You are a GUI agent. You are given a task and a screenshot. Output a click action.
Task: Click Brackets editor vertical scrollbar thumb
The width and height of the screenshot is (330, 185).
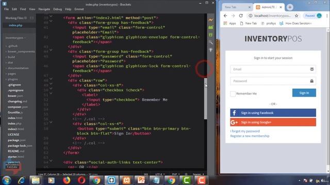pos(206,99)
